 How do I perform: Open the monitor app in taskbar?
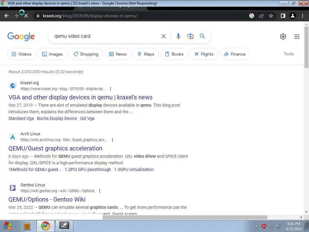[x=64, y=226]
